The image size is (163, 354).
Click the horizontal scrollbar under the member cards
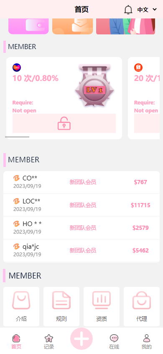coord(17,137)
